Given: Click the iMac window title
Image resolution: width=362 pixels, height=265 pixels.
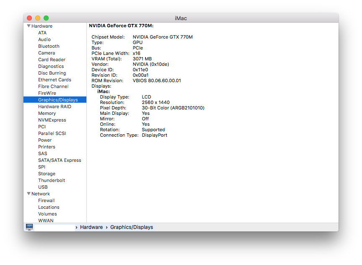Looking at the screenshot, I should pyautogui.click(x=181, y=18).
